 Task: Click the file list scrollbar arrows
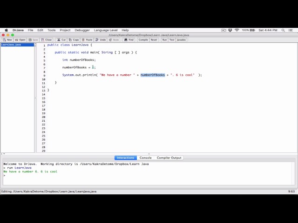click(x=35, y=45)
